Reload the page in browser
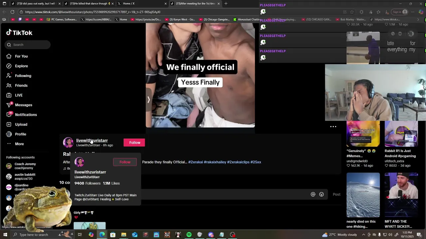The height and width of the screenshot is (239, 426). tap(12, 12)
